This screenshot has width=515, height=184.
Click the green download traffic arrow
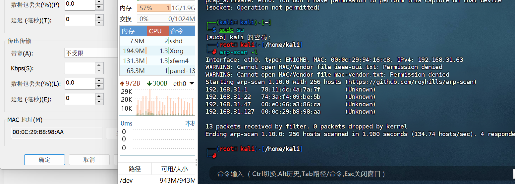pos(149,84)
